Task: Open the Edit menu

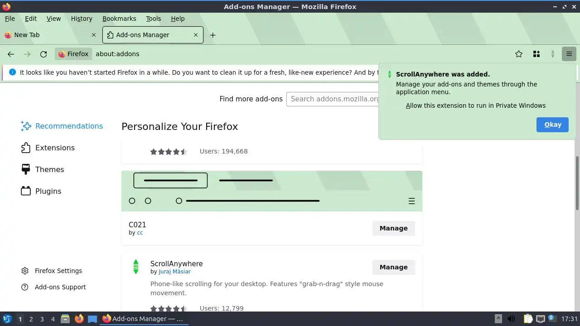Action: [x=31, y=19]
